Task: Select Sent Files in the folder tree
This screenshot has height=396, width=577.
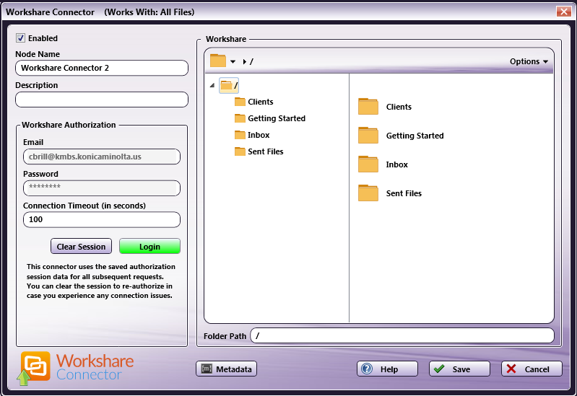Action: click(x=259, y=151)
